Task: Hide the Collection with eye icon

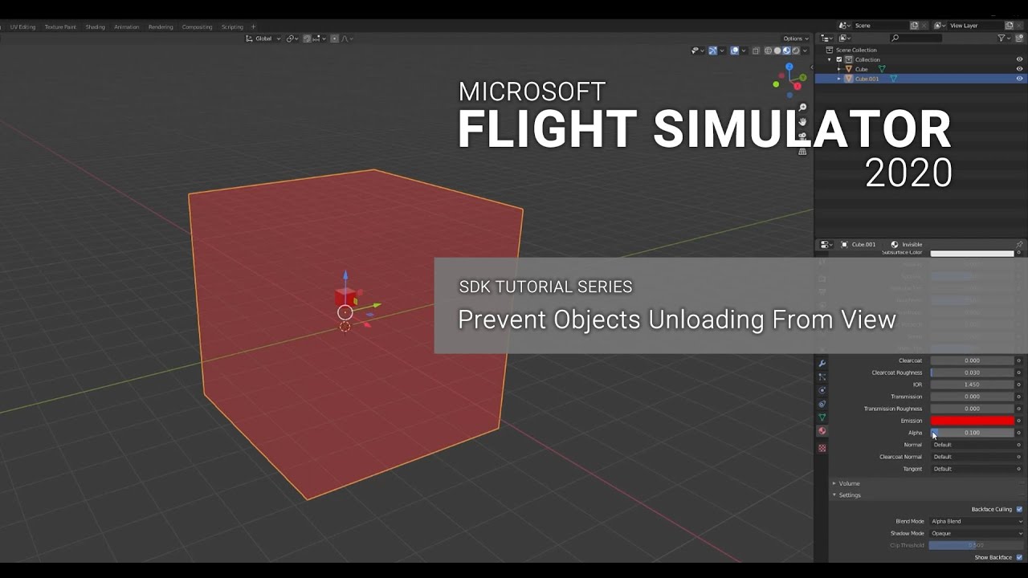Action: tap(1019, 59)
